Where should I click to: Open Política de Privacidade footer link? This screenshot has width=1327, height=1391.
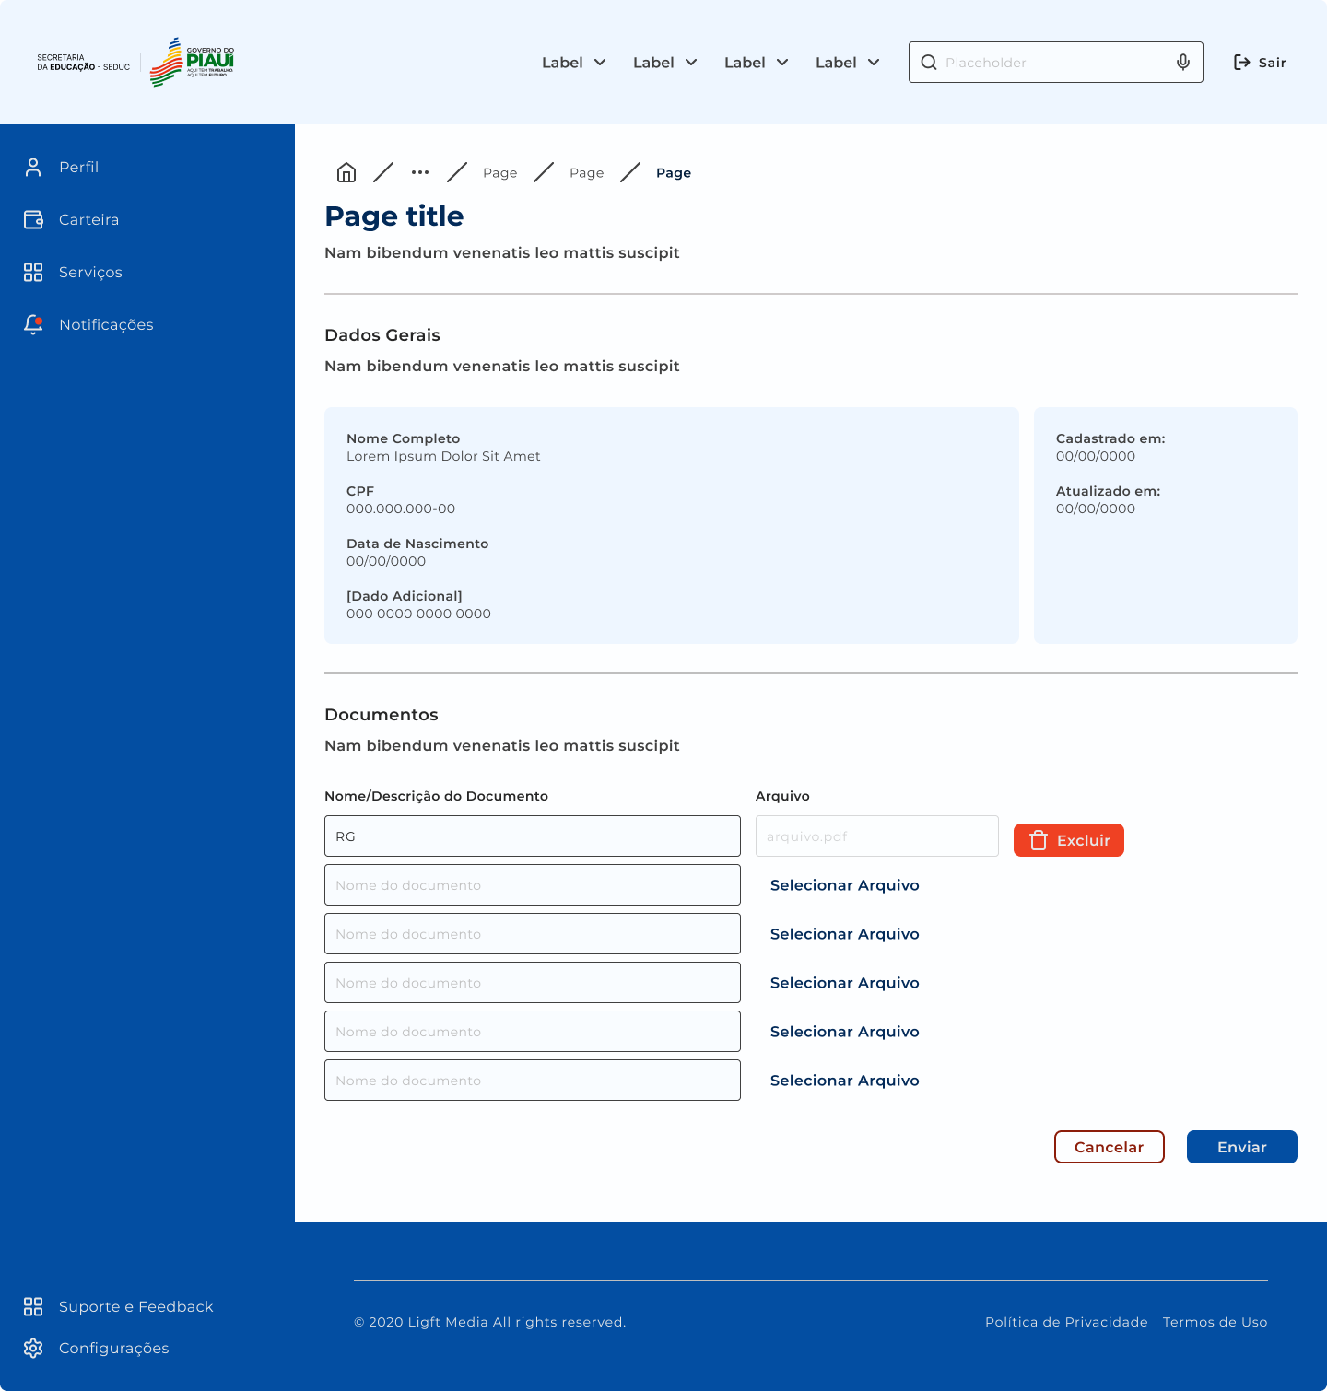point(1066,1322)
